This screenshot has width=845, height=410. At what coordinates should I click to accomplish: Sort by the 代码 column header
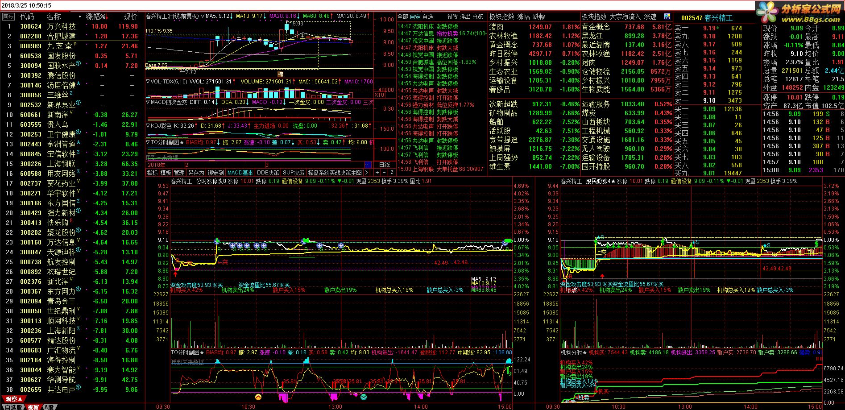click(27, 17)
